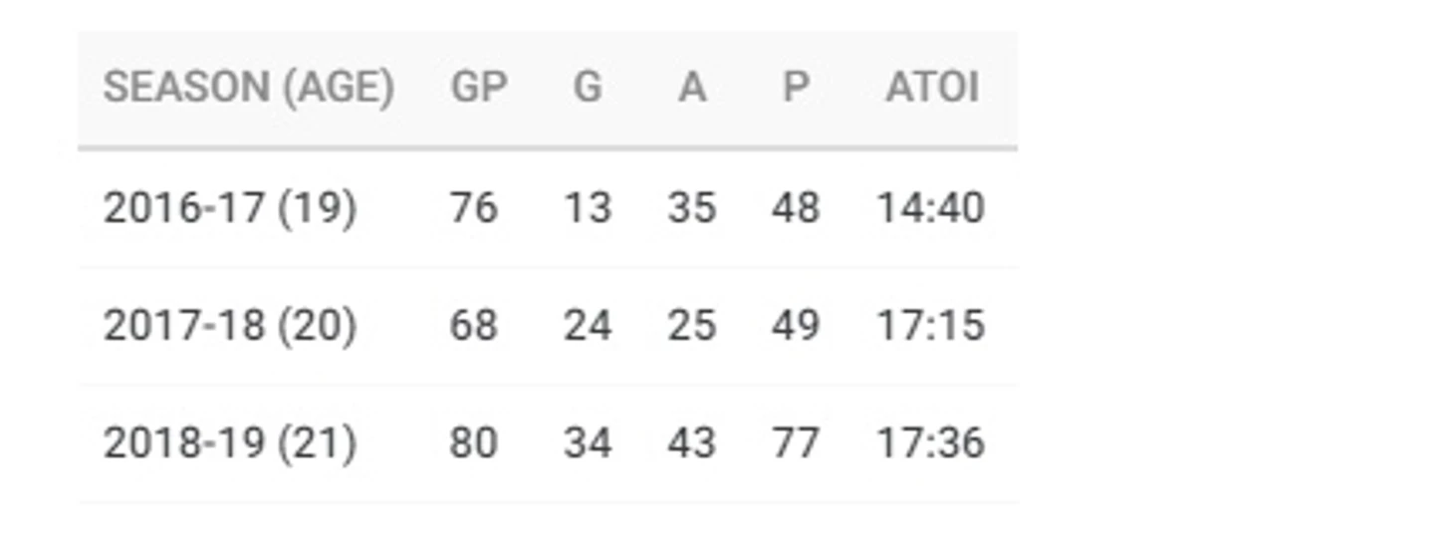The height and width of the screenshot is (544, 1454).
Task: Click the 34 goals cell
Action: pyautogui.click(x=588, y=443)
